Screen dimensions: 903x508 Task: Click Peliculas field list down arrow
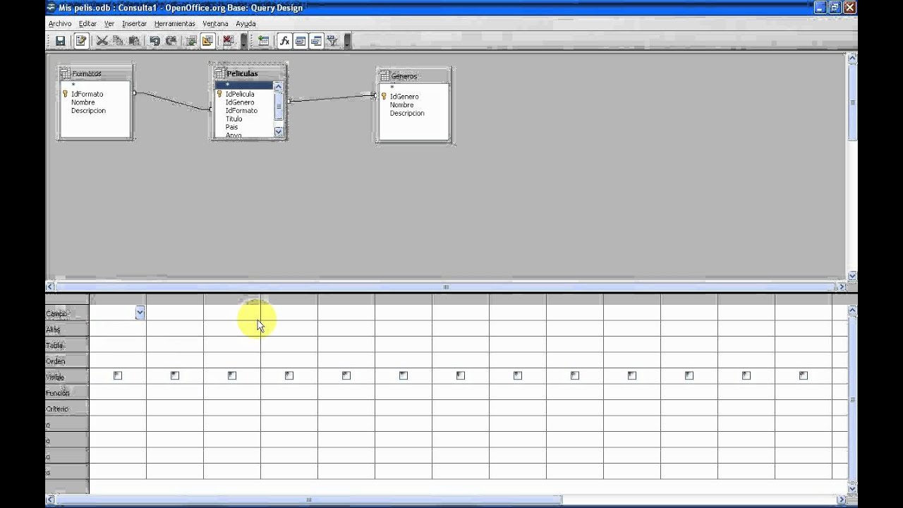click(278, 131)
